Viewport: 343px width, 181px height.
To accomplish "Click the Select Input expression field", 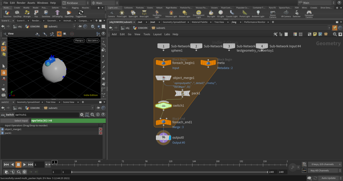I will pyautogui.click(x=68, y=121).
